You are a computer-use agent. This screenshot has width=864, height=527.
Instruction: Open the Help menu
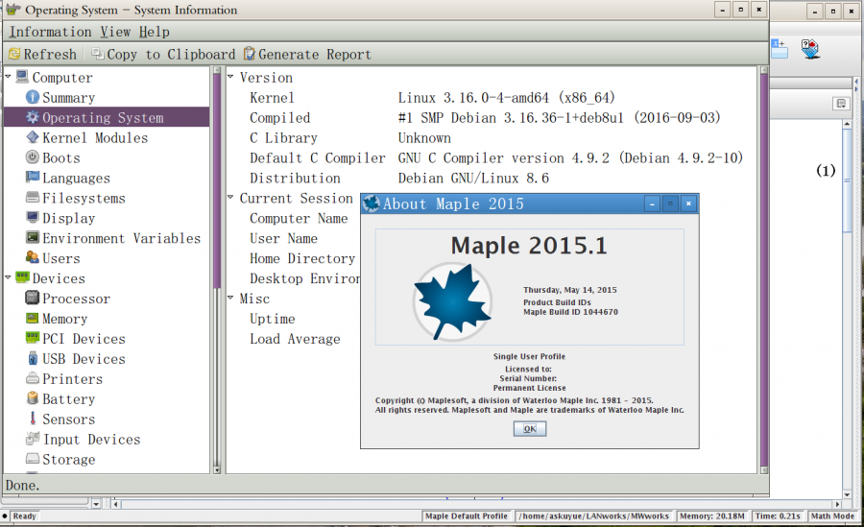point(155,32)
